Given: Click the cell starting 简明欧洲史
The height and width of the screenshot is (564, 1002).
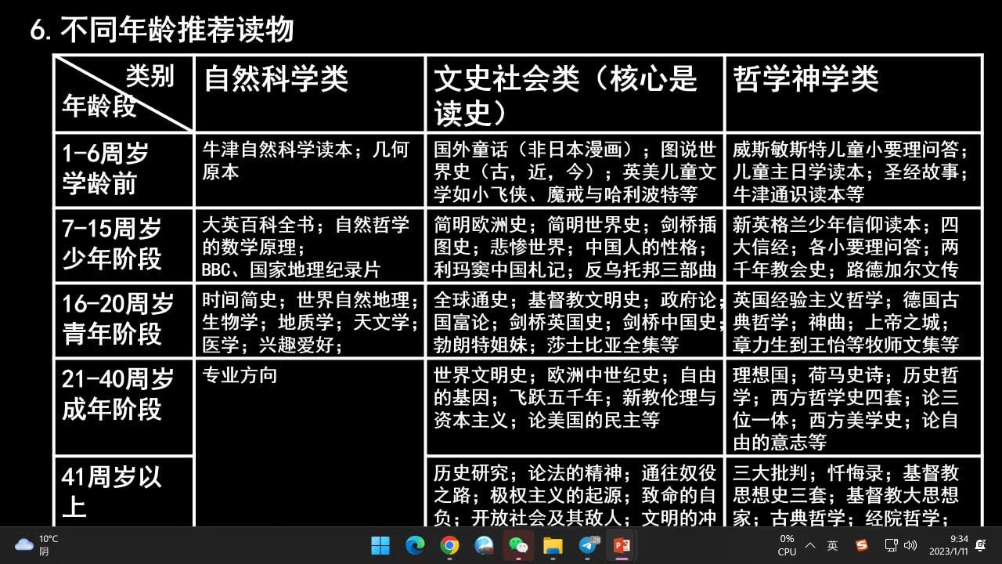Looking at the screenshot, I should pyautogui.click(x=575, y=245).
